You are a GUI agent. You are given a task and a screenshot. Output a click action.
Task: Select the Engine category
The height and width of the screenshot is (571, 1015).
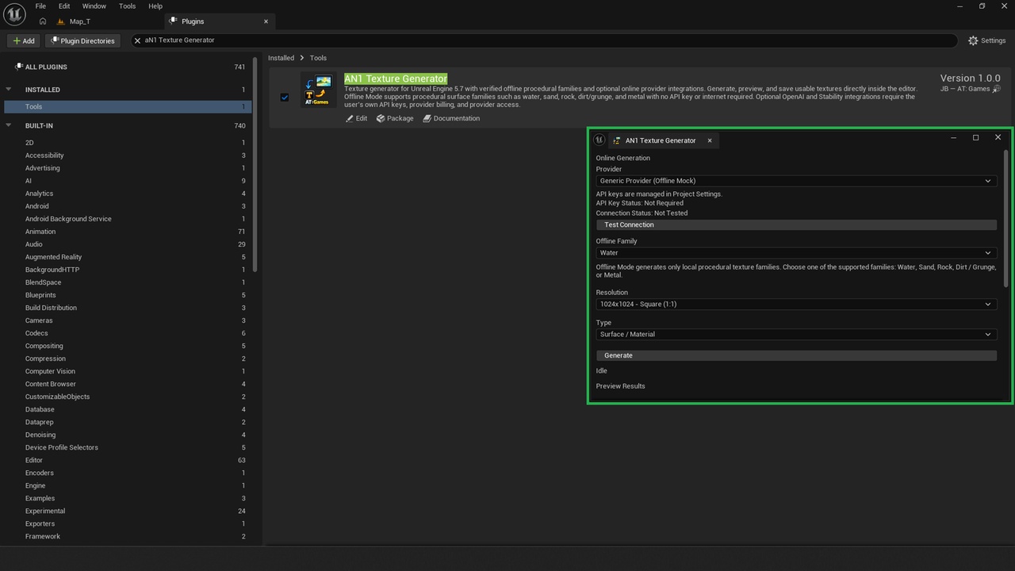pyautogui.click(x=127, y=485)
